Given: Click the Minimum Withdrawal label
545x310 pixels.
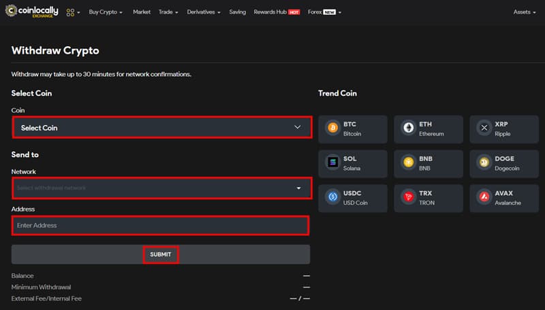Looking at the screenshot, I should click(41, 287).
